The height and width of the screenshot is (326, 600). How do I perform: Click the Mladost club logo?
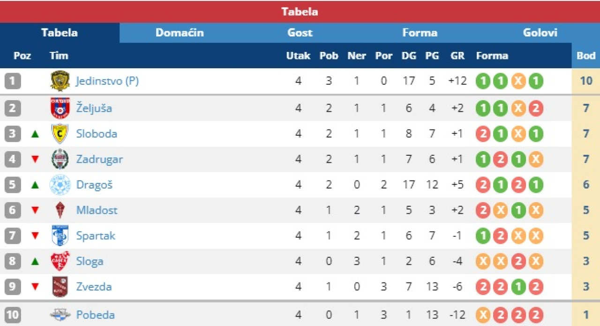60,210
